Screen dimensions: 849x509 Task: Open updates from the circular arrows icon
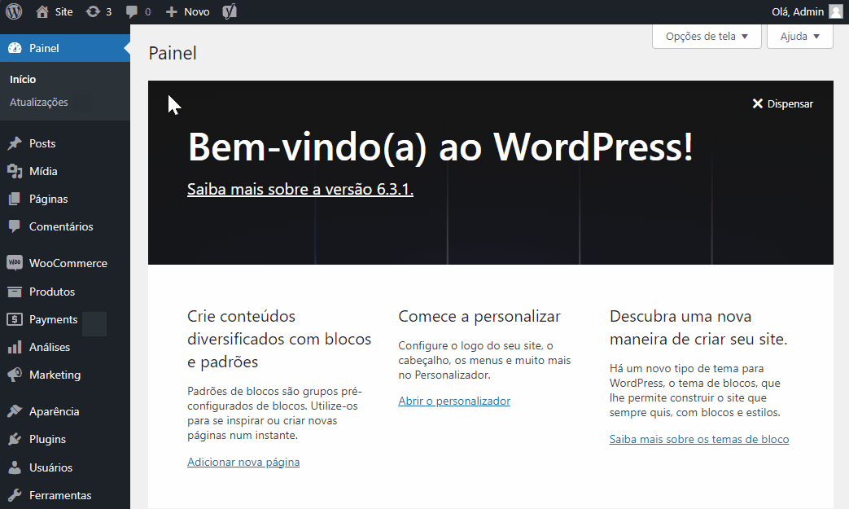click(x=93, y=11)
